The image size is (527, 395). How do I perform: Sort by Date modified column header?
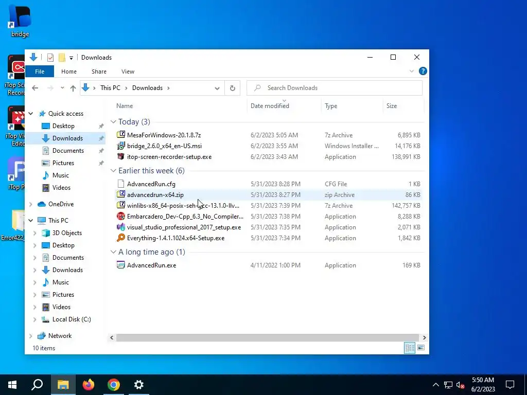(270, 106)
